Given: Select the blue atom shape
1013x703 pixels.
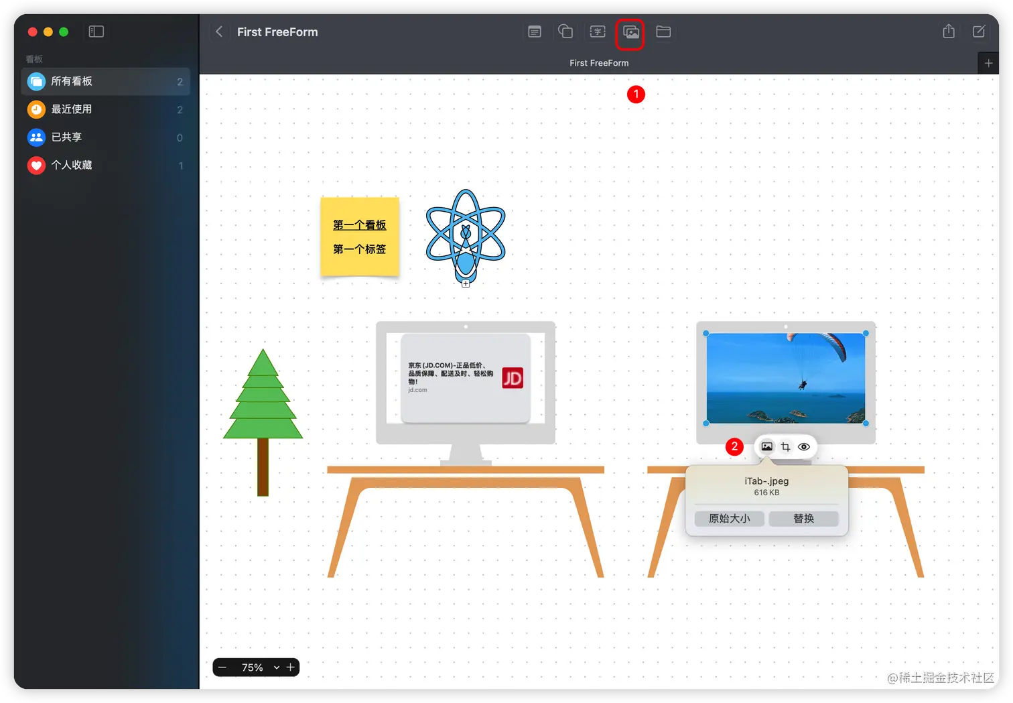Looking at the screenshot, I should (x=466, y=236).
